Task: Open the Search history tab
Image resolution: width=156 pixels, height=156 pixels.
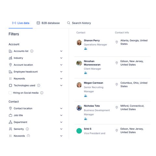Action: [x=79, y=23]
